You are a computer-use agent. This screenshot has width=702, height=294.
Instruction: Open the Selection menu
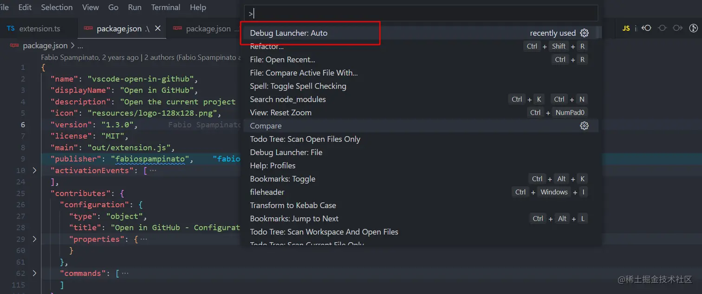click(57, 7)
